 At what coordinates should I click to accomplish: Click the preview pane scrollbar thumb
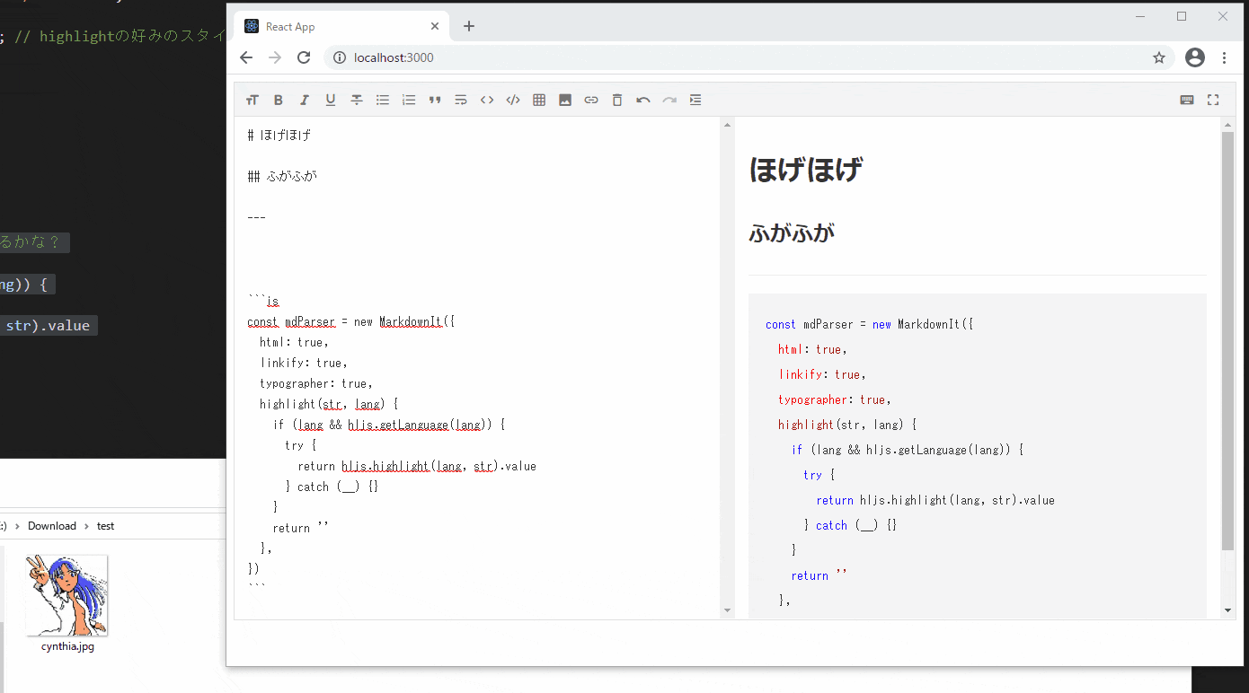click(1228, 341)
